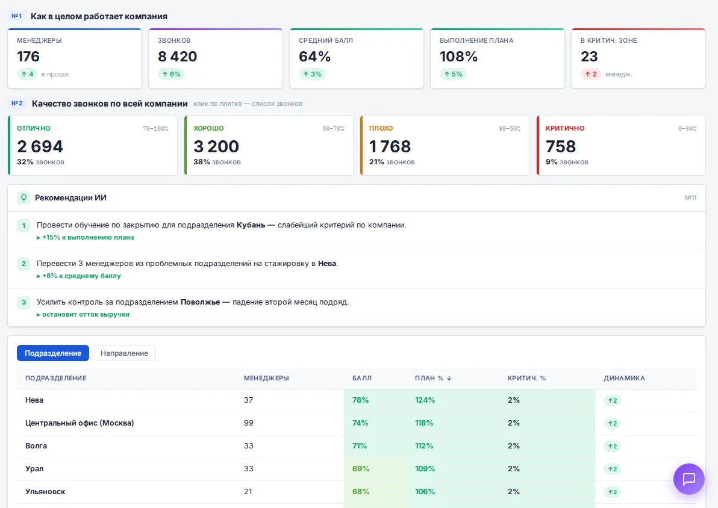
Task: Click the ЗВОНКОВ summary card
Action: [x=216, y=58]
